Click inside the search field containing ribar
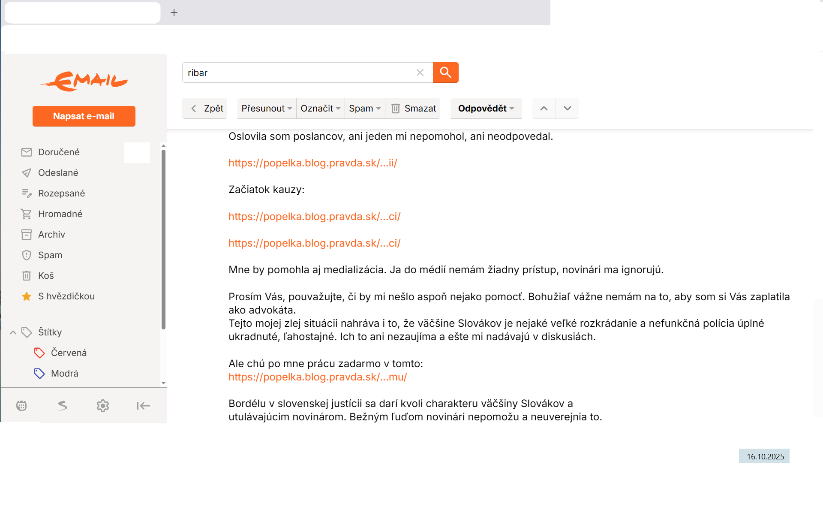823x525 pixels. [296, 72]
